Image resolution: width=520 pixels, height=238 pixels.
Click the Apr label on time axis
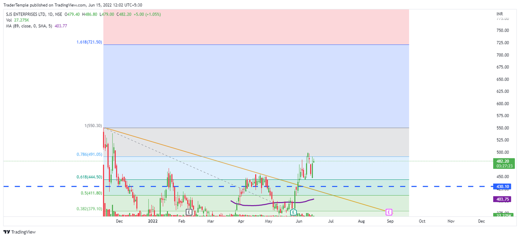[x=240, y=221]
